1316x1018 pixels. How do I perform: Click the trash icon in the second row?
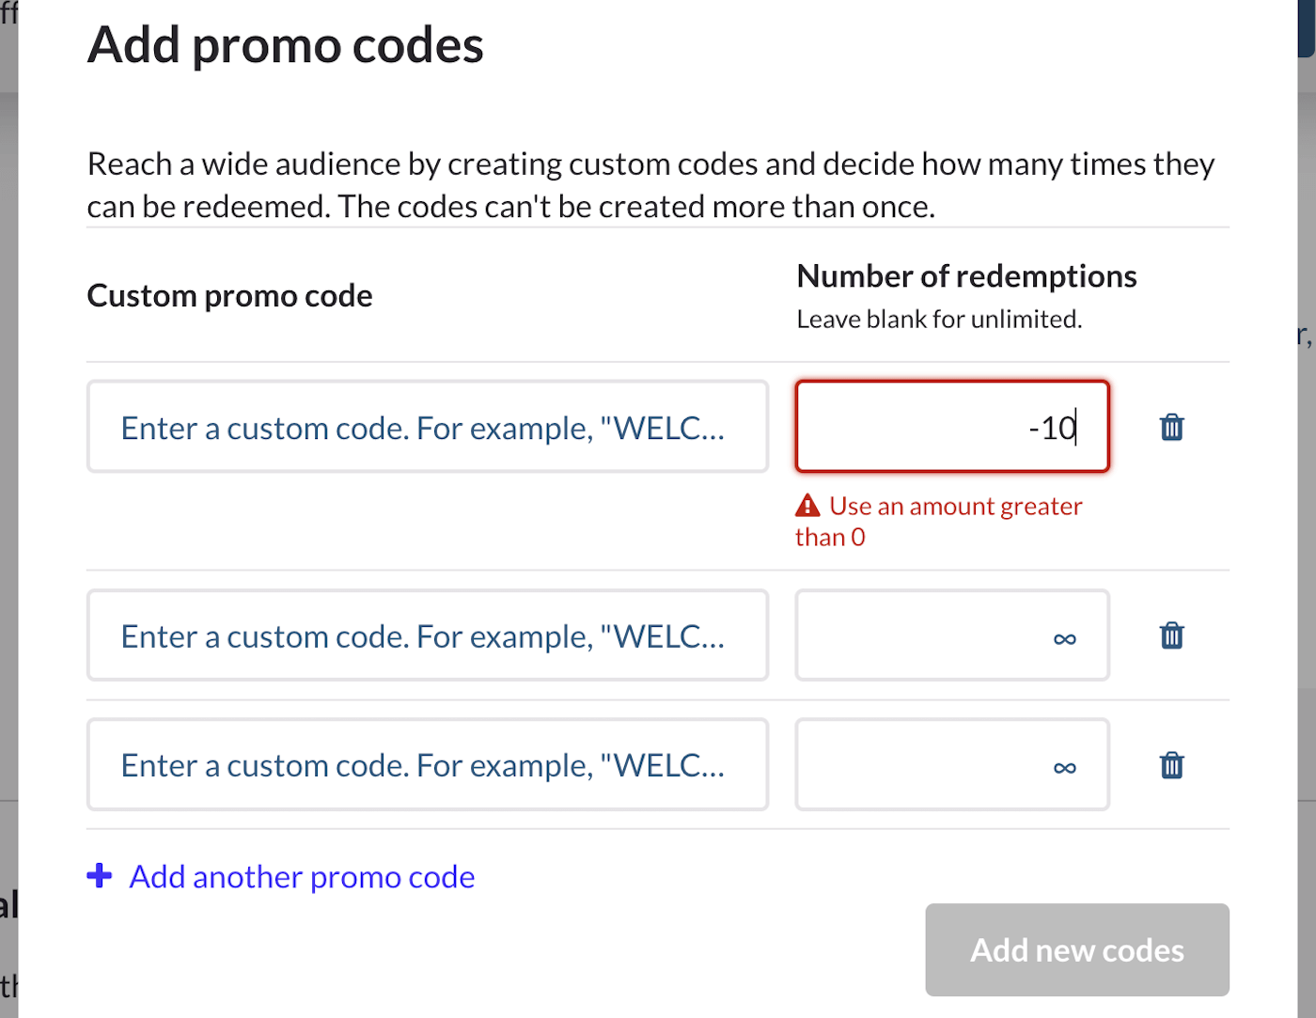(1171, 635)
